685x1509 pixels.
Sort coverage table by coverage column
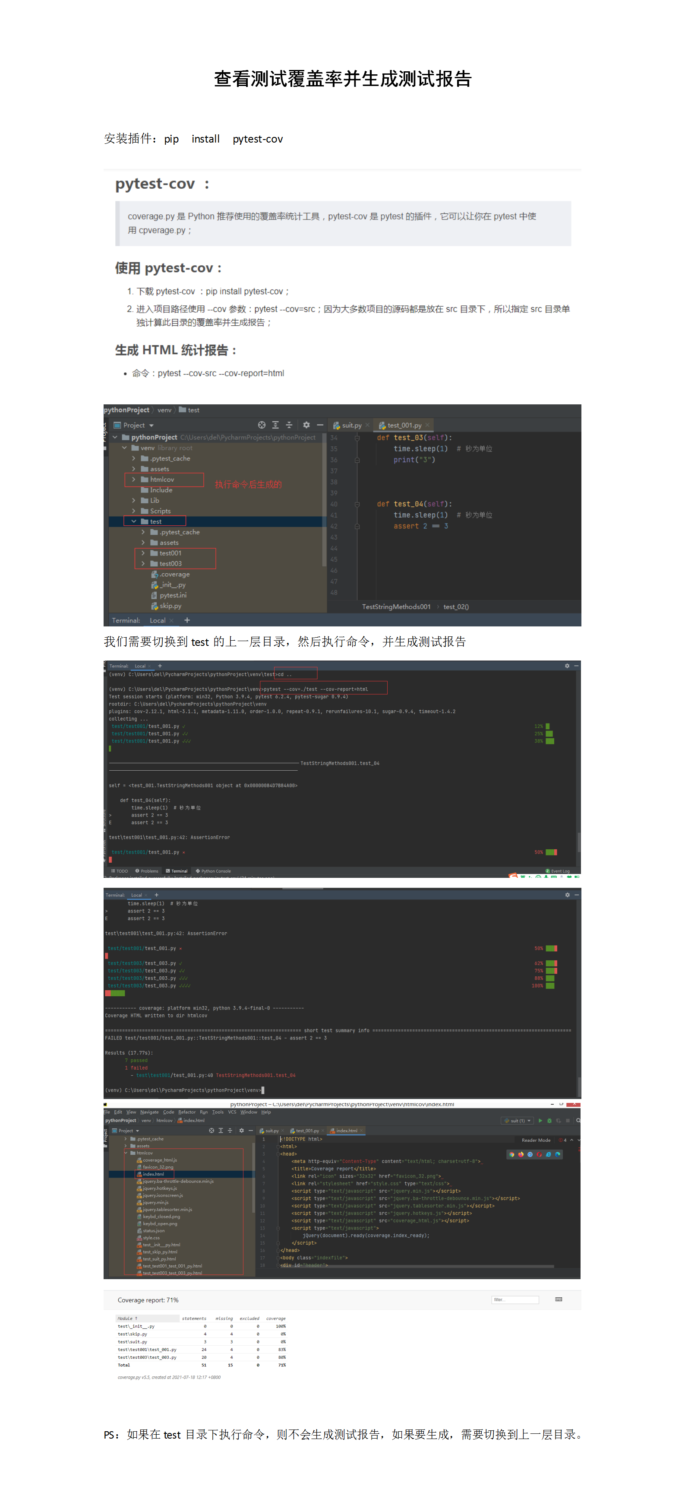pyautogui.click(x=276, y=1318)
